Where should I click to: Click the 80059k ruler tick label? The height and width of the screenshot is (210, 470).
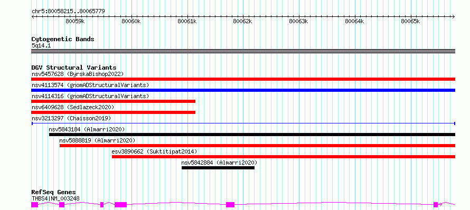pos(75,21)
